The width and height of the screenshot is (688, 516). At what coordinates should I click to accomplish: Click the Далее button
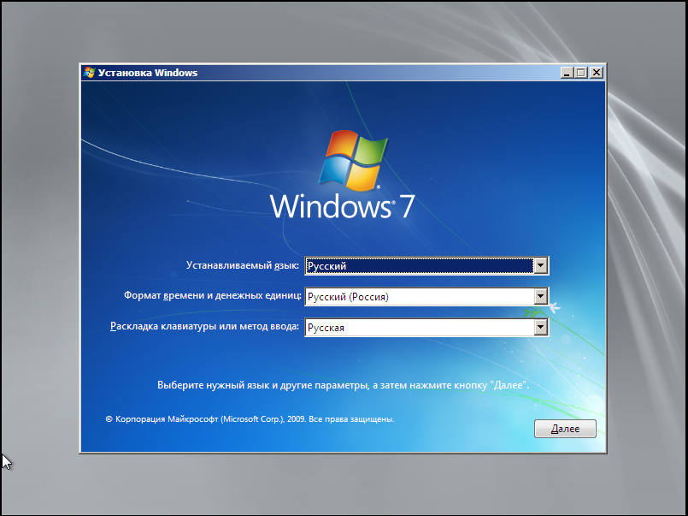click(x=565, y=429)
